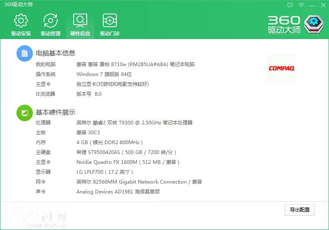
Task: Close the 360驱动大师 window
Action: [x=323, y=5]
